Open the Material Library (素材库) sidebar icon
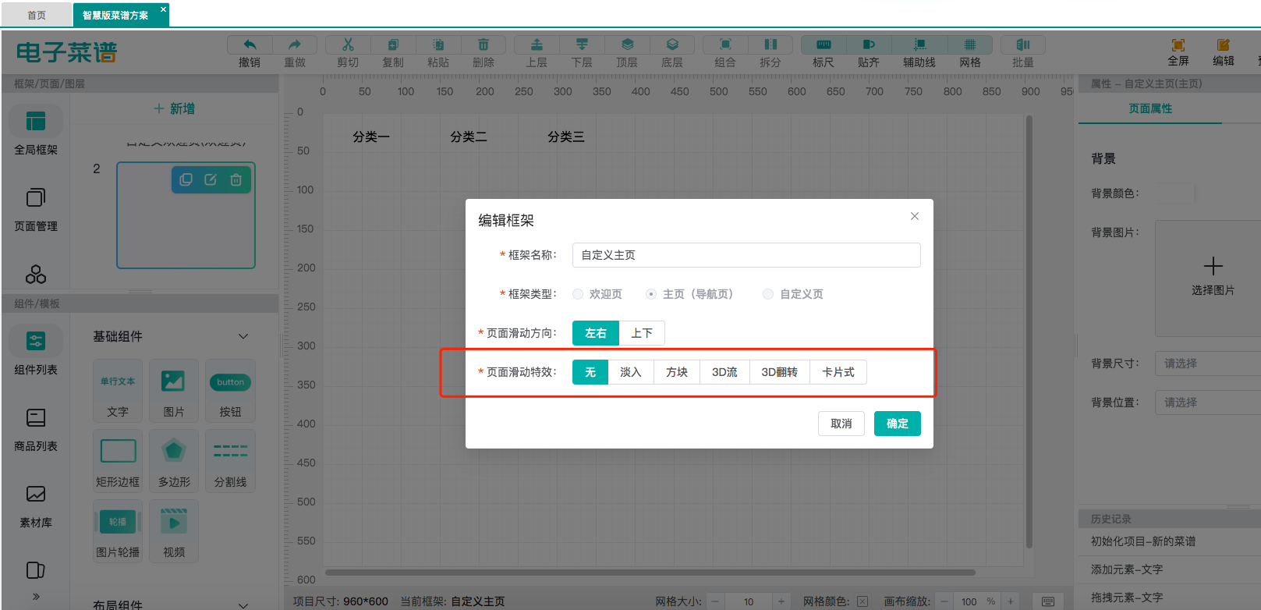Image resolution: width=1261 pixels, height=610 pixels. 36,495
